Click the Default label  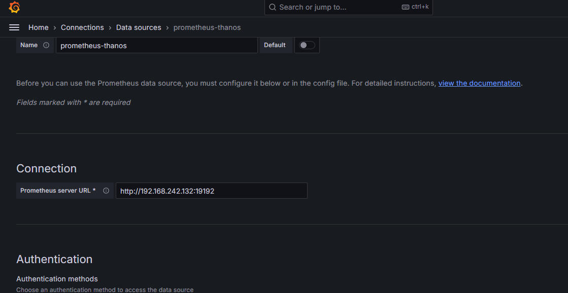[x=275, y=45]
